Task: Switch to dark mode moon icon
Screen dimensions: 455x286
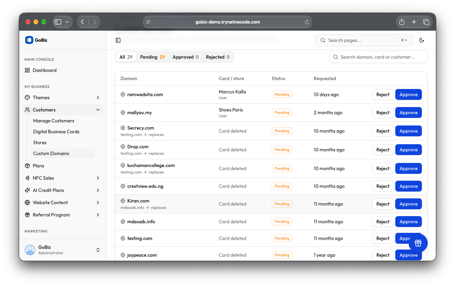Action: pos(422,40)
